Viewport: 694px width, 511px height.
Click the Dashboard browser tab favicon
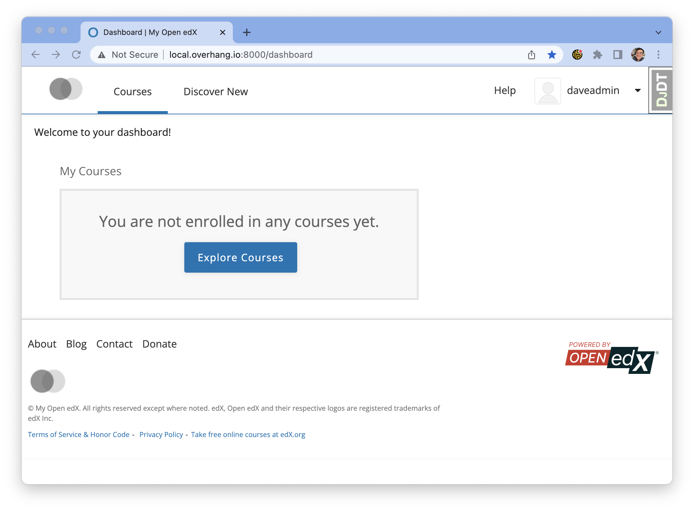(x=93, y=32)
